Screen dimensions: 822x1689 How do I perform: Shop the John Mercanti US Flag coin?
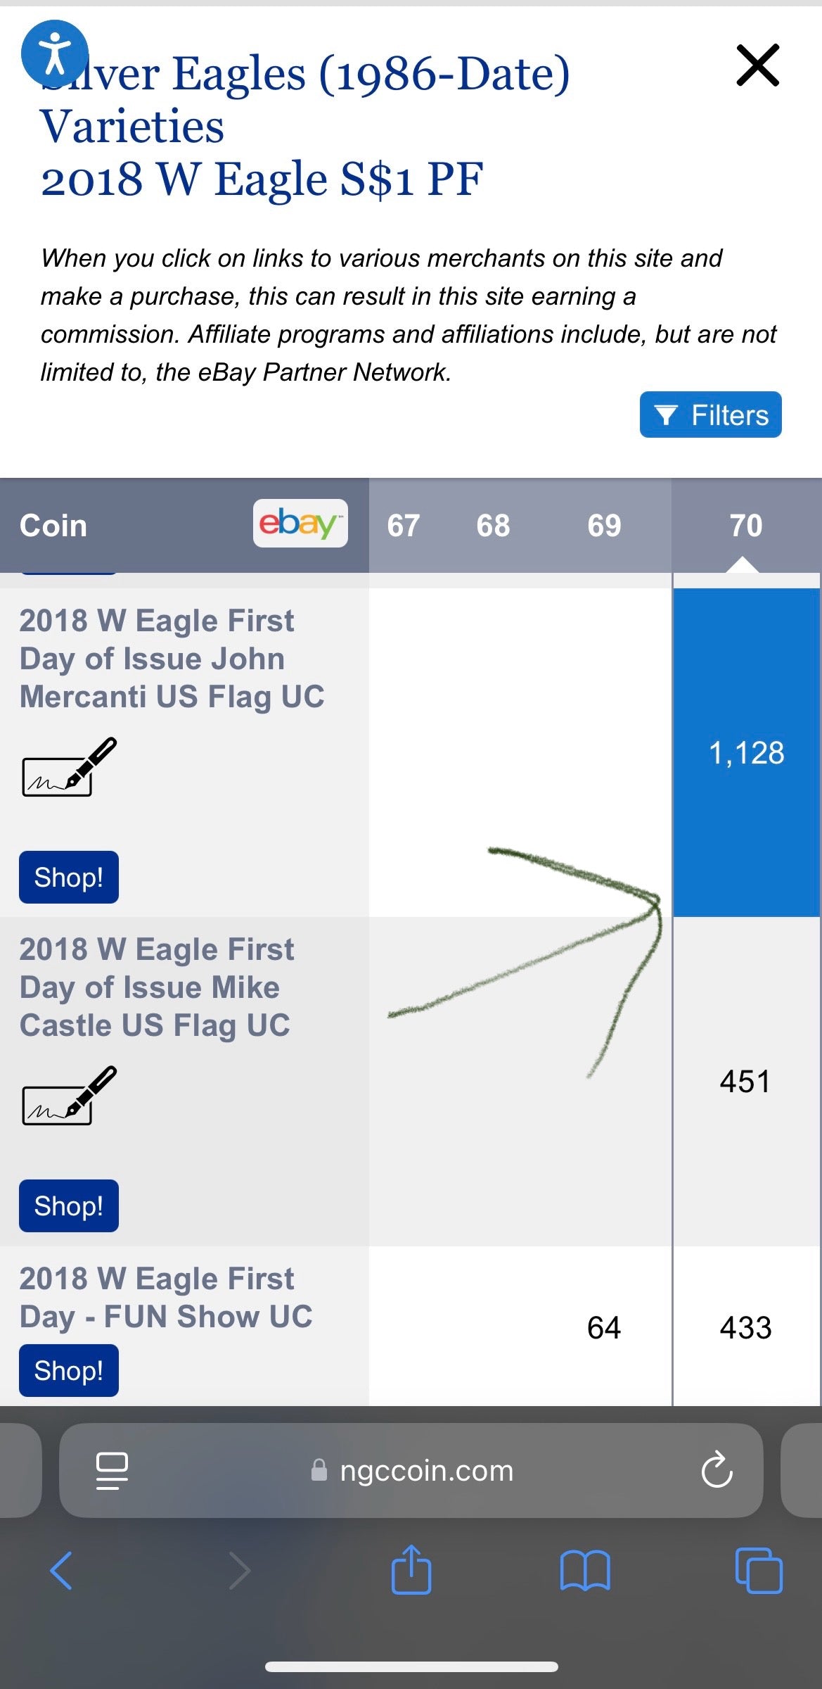coord(68,876)
